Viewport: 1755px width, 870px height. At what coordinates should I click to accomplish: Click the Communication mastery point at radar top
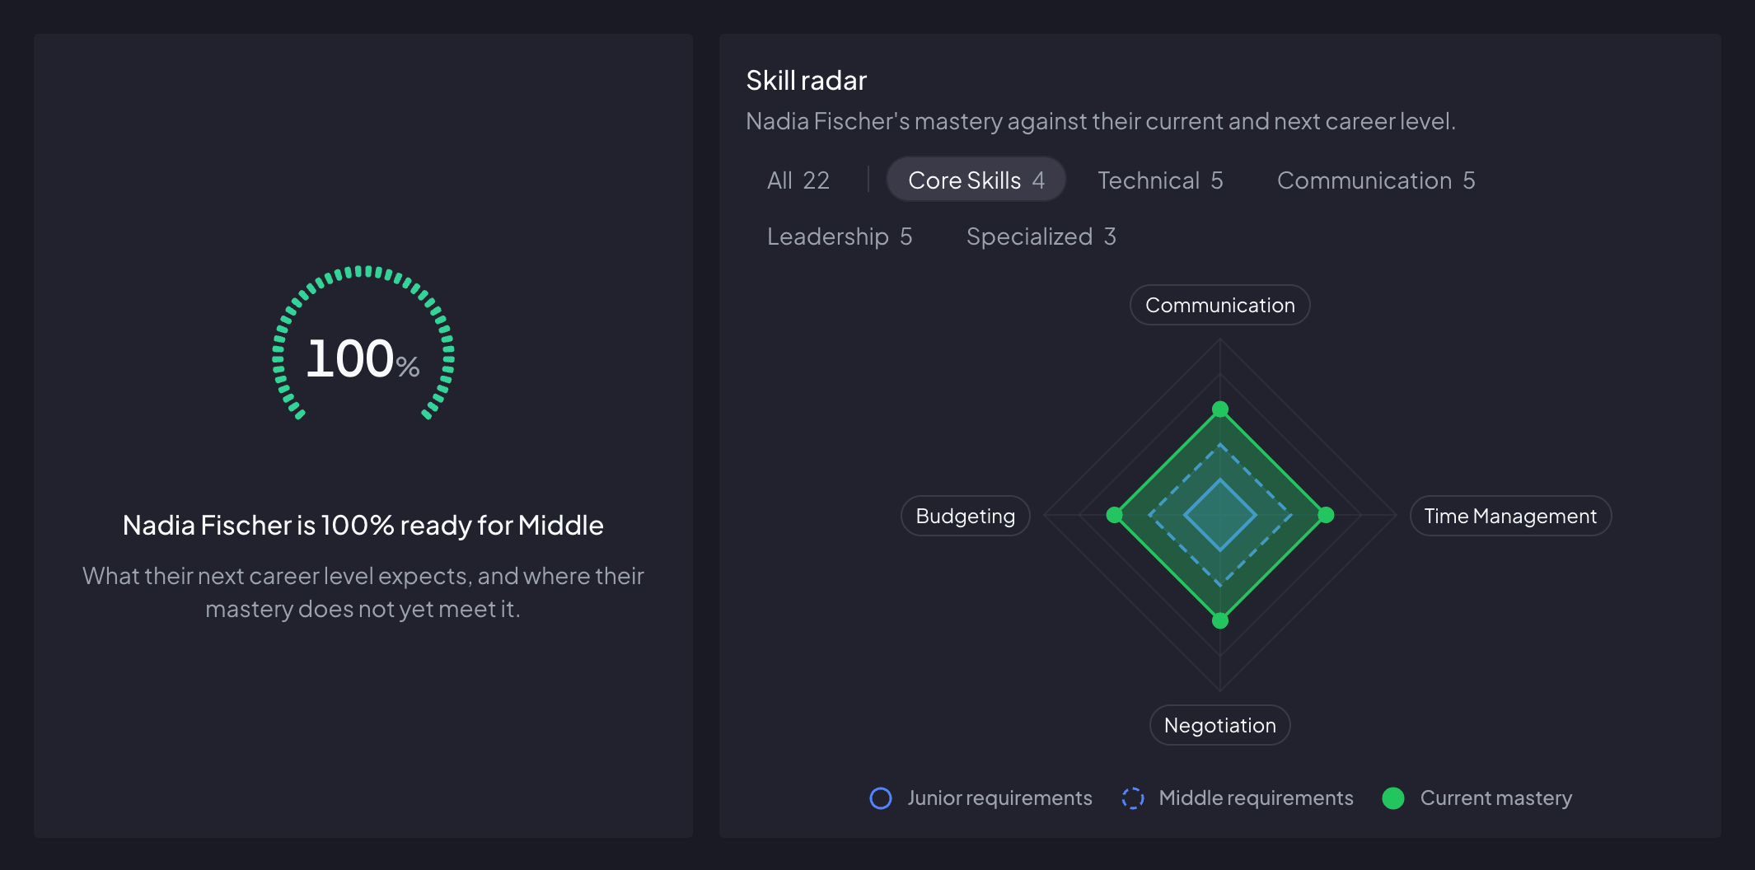[x=1220, y=409]
